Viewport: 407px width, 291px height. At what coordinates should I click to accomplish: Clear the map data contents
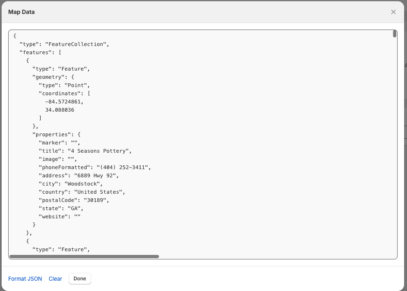tap(55, 279)
